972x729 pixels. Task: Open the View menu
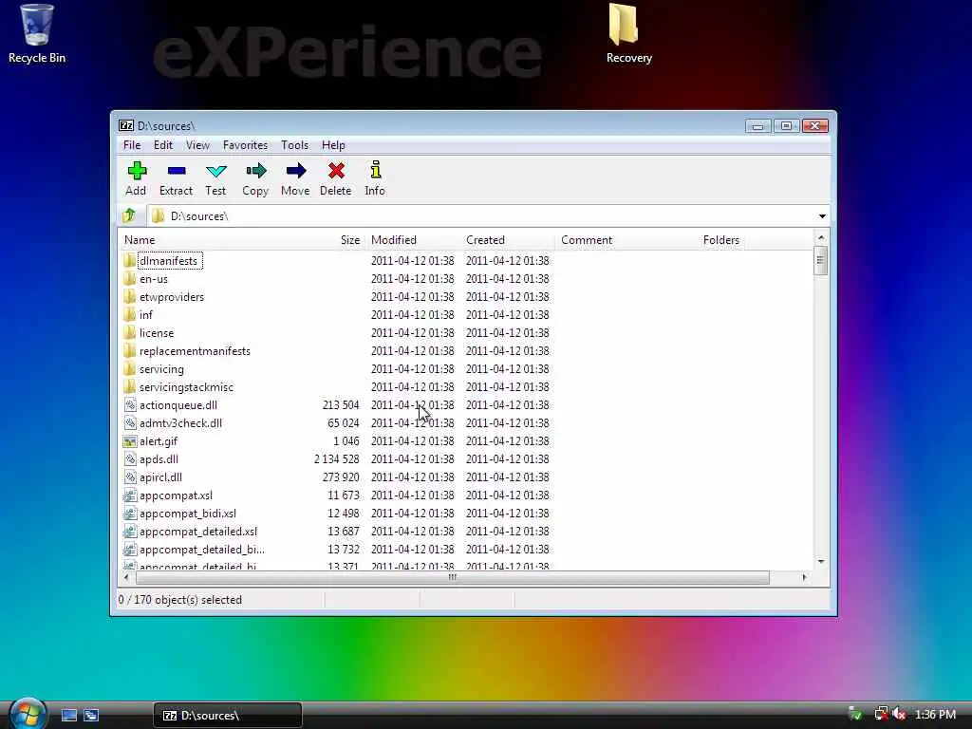point(197,145)
